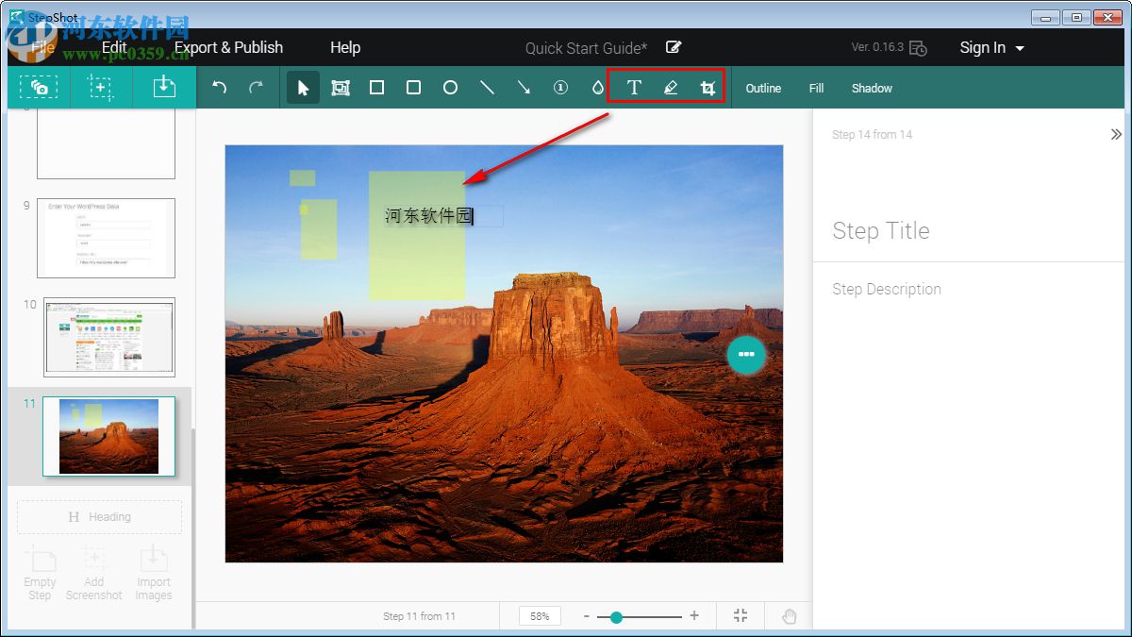Click the capture screenshot camera icon
This screenshot has height=637, width=1132.
click(x=39, y=87)
